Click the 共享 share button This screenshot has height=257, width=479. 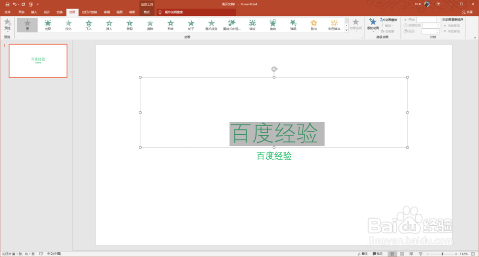468,12
